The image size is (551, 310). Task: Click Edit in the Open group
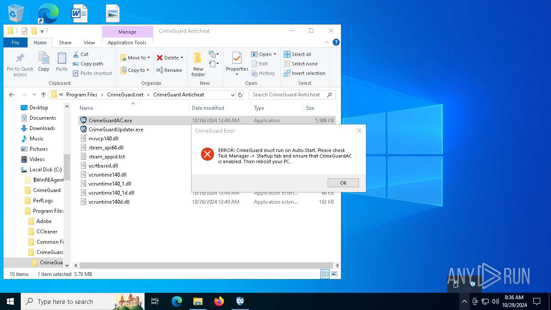coord(260,64)
